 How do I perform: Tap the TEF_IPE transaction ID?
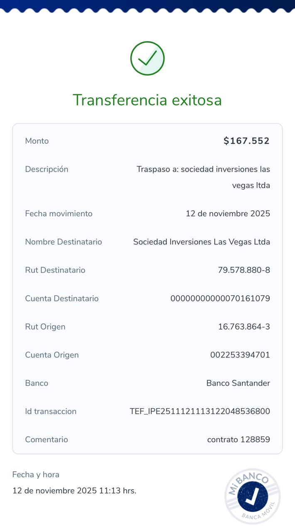click(x=200, y=411)
